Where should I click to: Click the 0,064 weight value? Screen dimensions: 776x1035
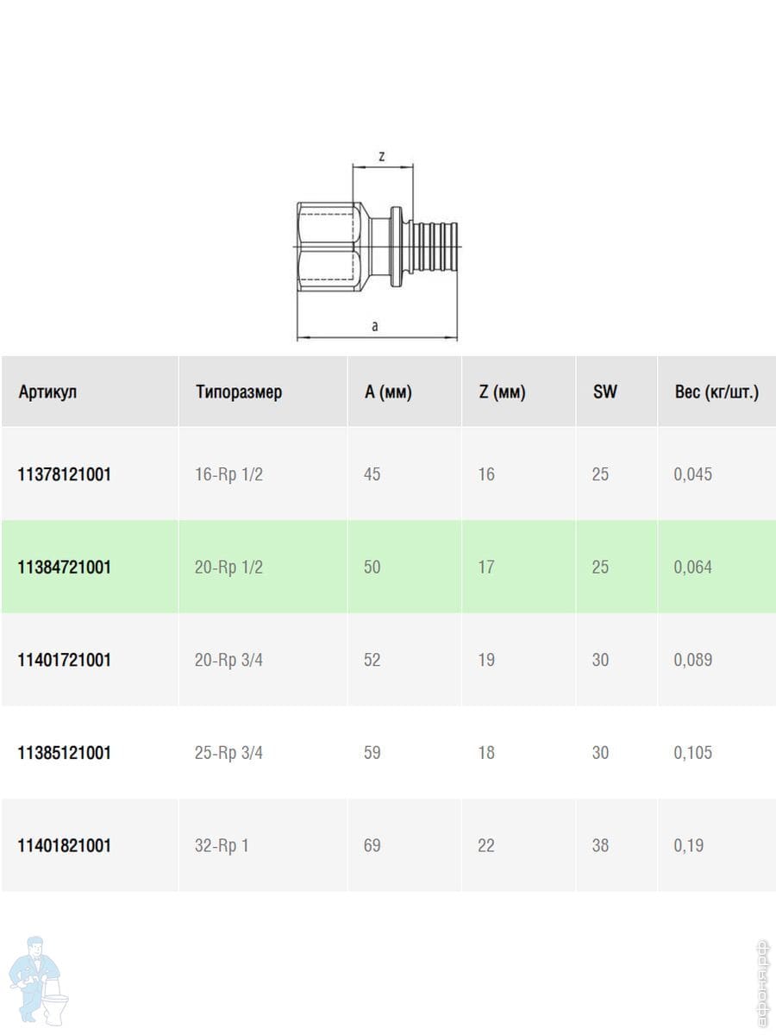click(x=693, y=568)
